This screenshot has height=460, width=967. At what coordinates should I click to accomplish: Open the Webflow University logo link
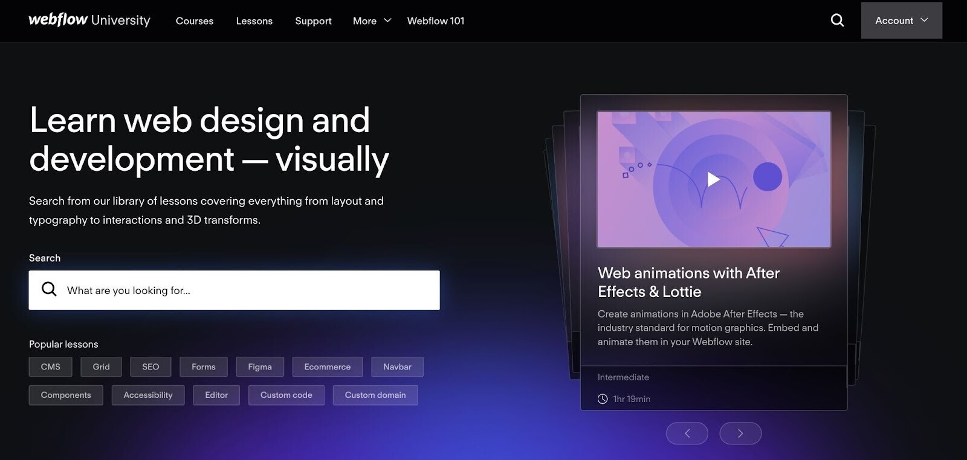pyautogui.click(x=89, y=20)
